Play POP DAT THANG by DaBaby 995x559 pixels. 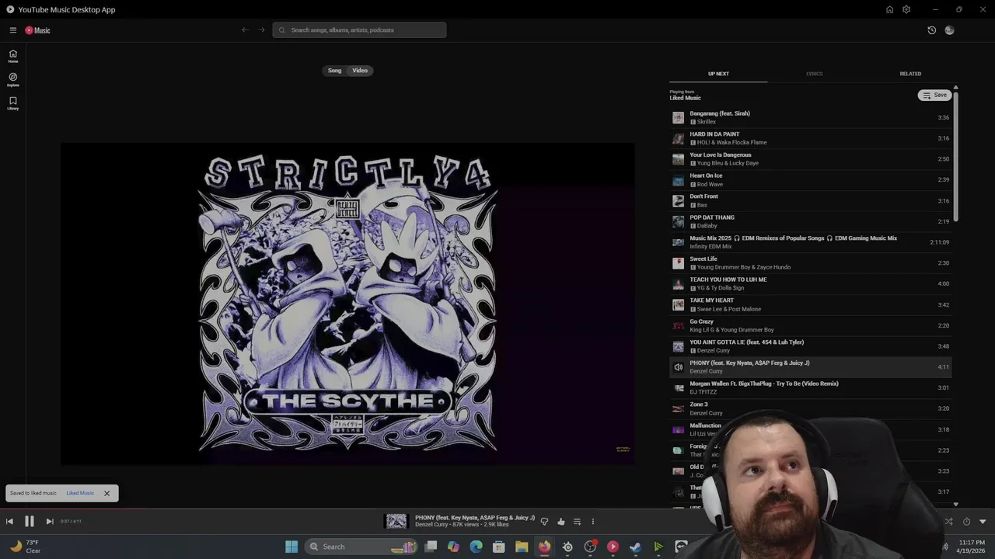pyautogui.click(x=810, y=221)
